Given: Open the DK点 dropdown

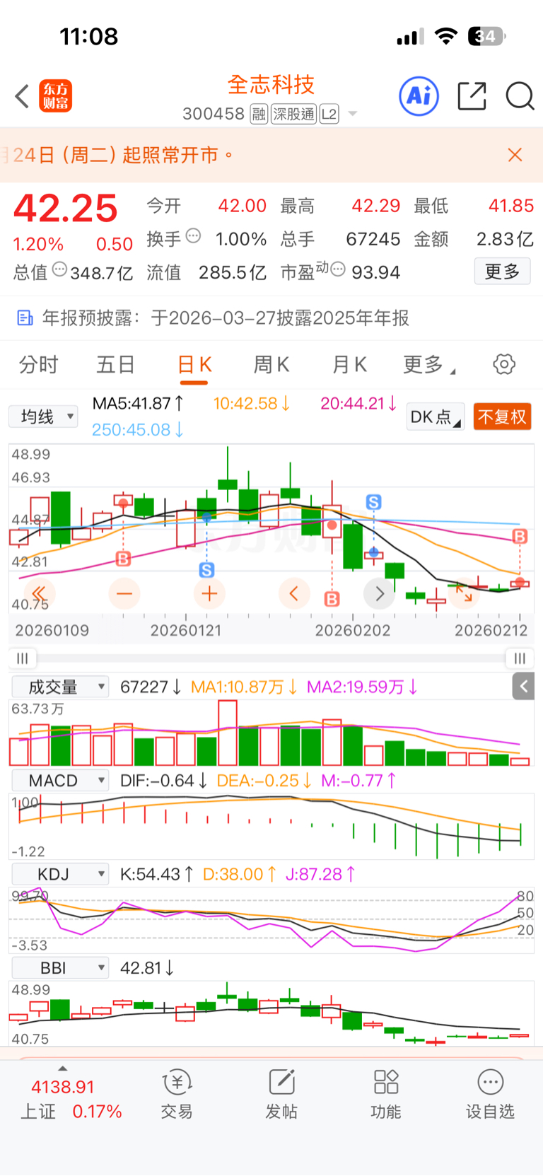Looking at the screenshot, I should (436, 417).
